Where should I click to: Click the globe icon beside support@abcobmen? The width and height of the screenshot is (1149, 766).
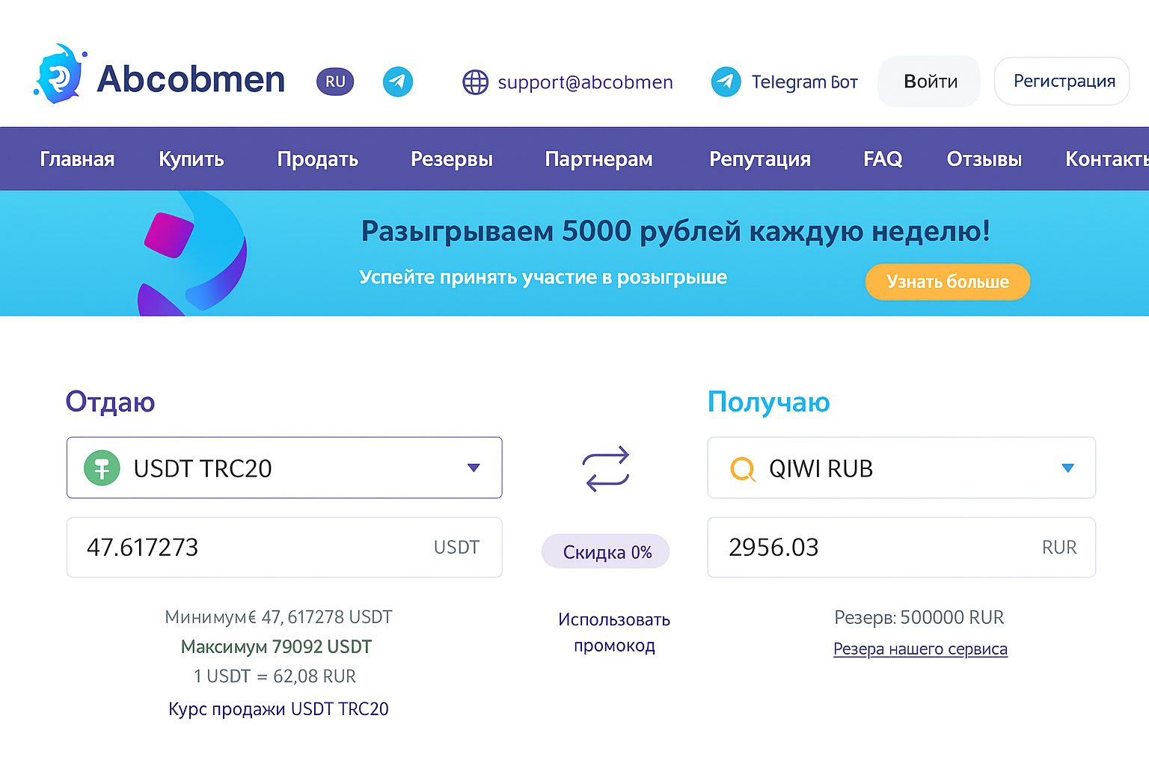point(476,82)
